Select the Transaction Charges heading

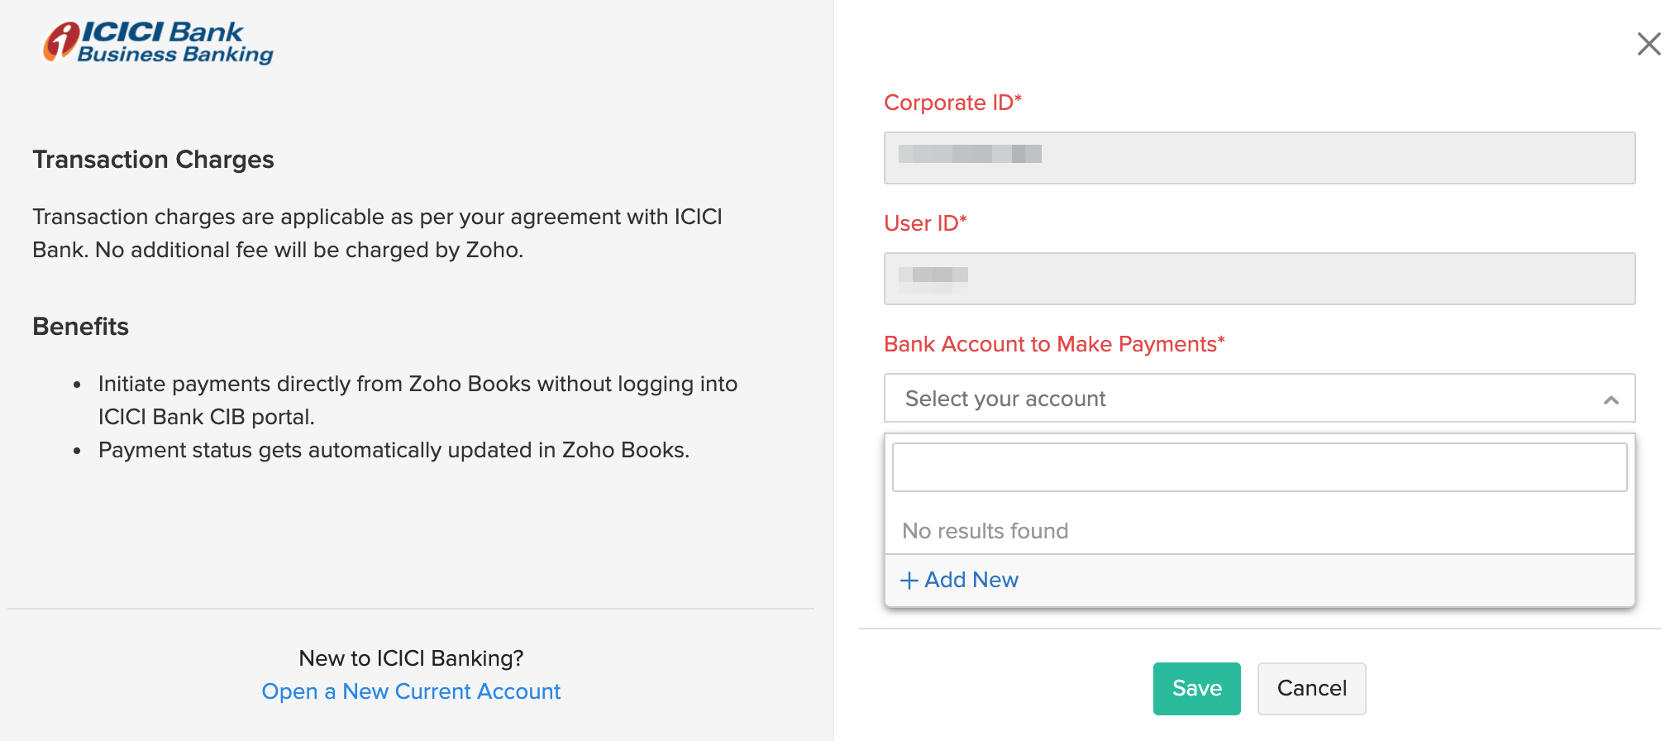click(153, 160)
